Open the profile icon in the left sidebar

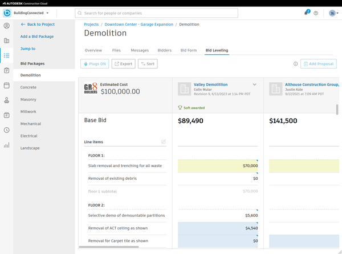[6, 26]
